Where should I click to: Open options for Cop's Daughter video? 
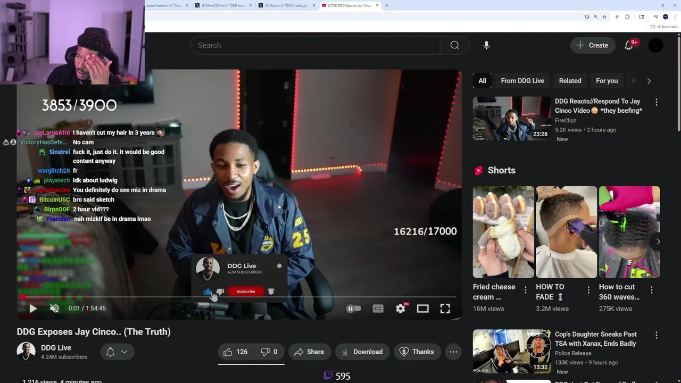pos(656,335)
